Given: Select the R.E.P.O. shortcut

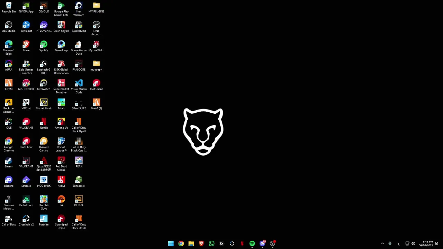Looking at the screenshot, I should pyautogui.click(x=79, y=201).
